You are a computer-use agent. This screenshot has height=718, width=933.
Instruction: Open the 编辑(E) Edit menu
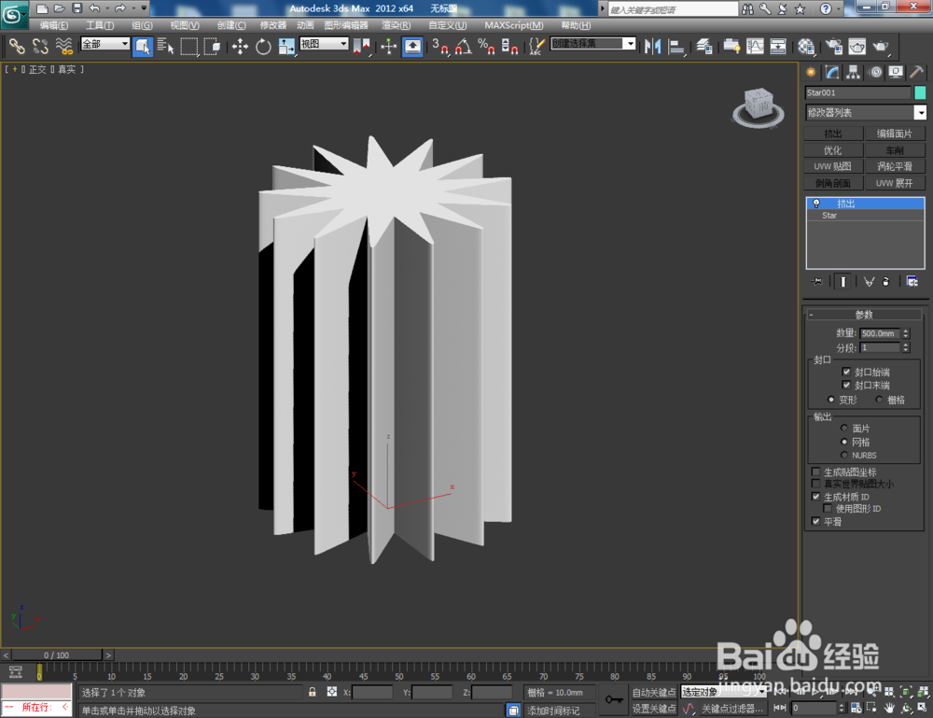coord(53,25)
